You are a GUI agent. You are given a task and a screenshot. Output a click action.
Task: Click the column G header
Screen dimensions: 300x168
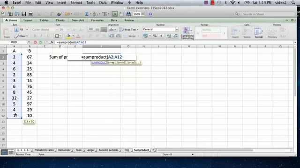[128, 46]
